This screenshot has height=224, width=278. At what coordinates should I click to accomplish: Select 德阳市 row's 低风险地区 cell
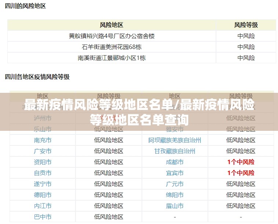pos(109,195)
